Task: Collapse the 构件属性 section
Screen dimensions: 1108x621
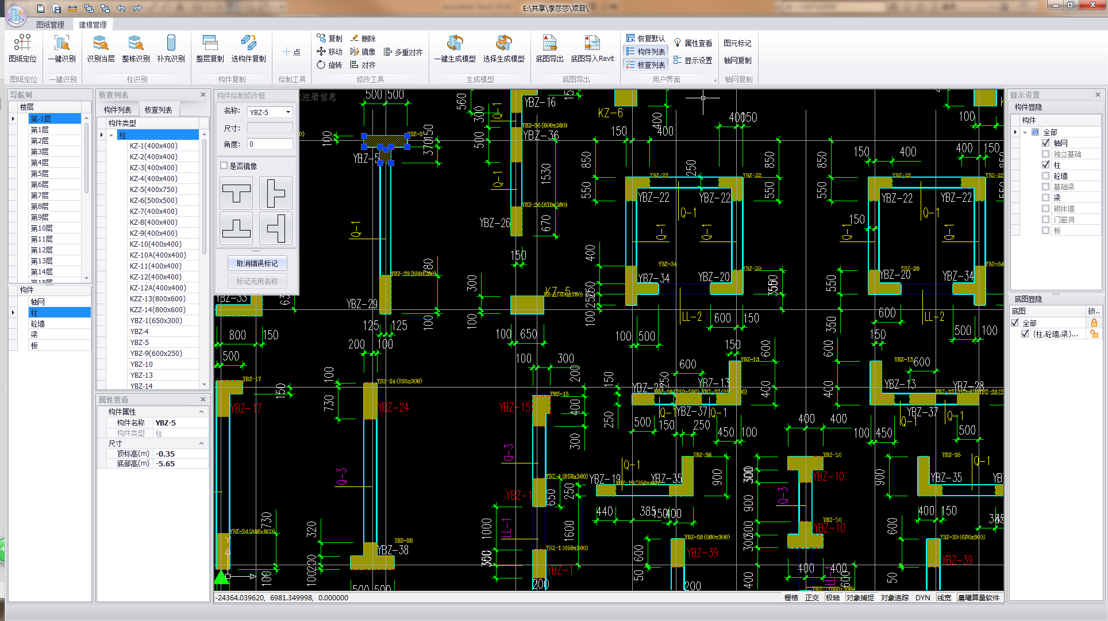Action: 201,412
